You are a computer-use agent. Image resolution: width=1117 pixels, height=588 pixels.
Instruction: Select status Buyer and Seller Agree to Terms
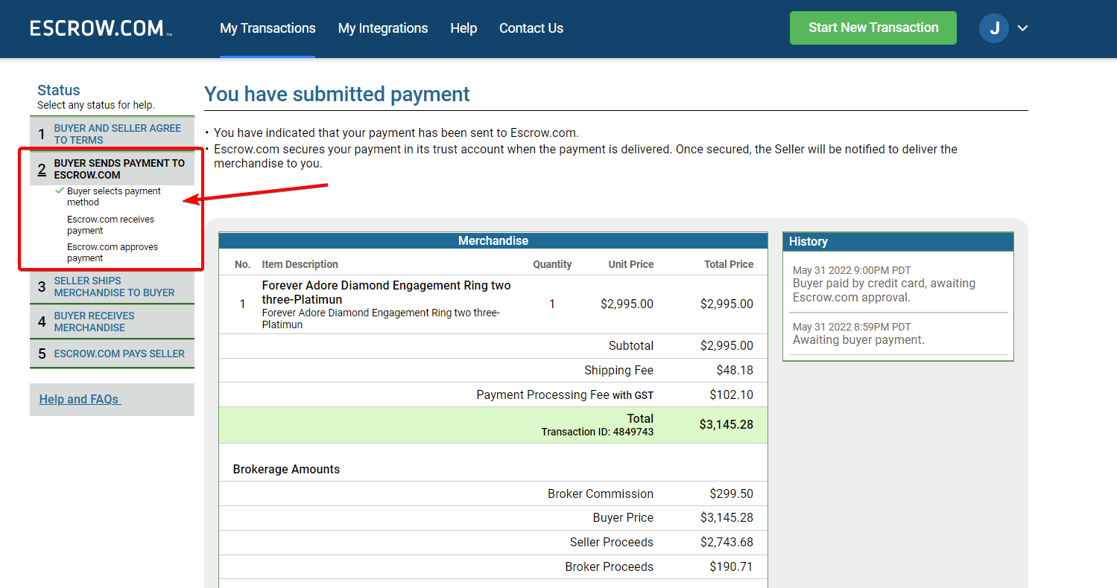112,134
